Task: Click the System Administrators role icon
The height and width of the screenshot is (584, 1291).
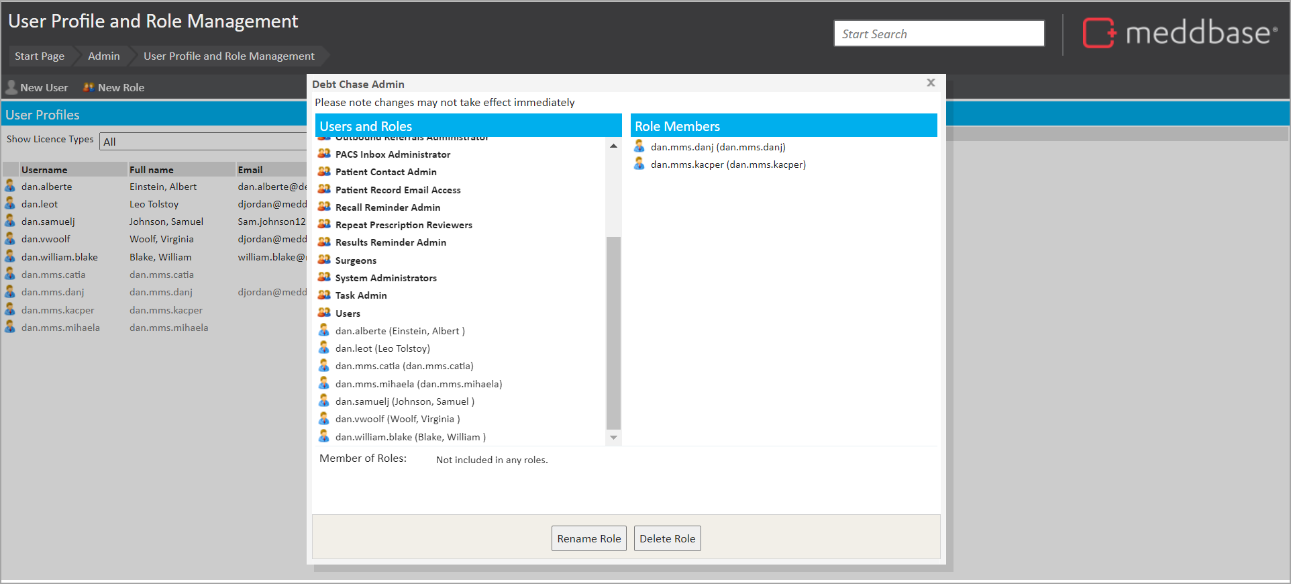Action: pos(324,277)
